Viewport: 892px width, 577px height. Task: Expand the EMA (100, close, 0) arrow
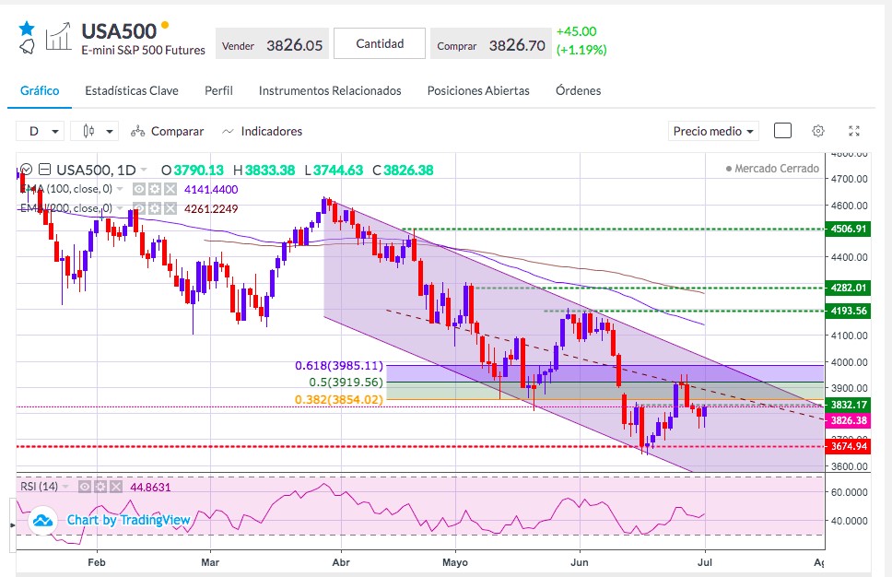pos(120,189)
